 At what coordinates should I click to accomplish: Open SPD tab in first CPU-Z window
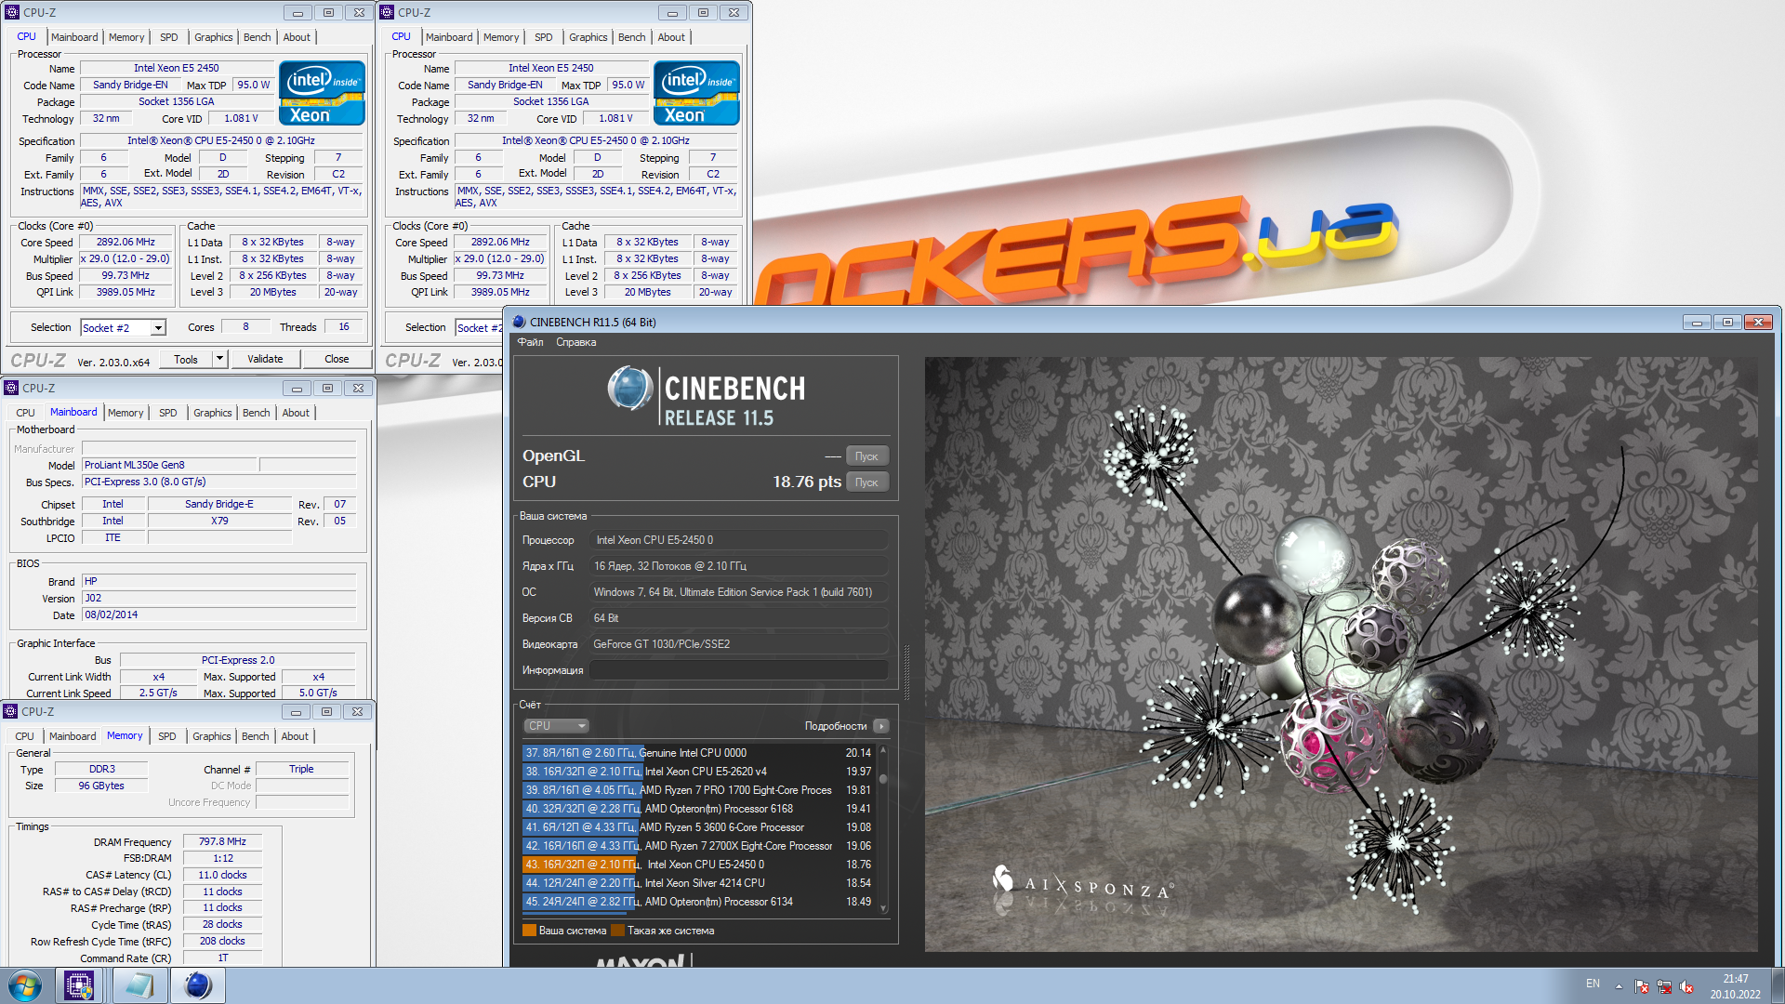168,37
